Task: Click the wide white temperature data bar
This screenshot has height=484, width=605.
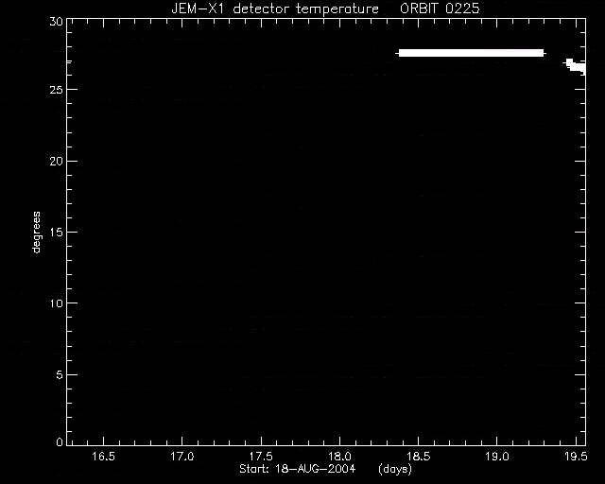Action: (x=471, y=53)
